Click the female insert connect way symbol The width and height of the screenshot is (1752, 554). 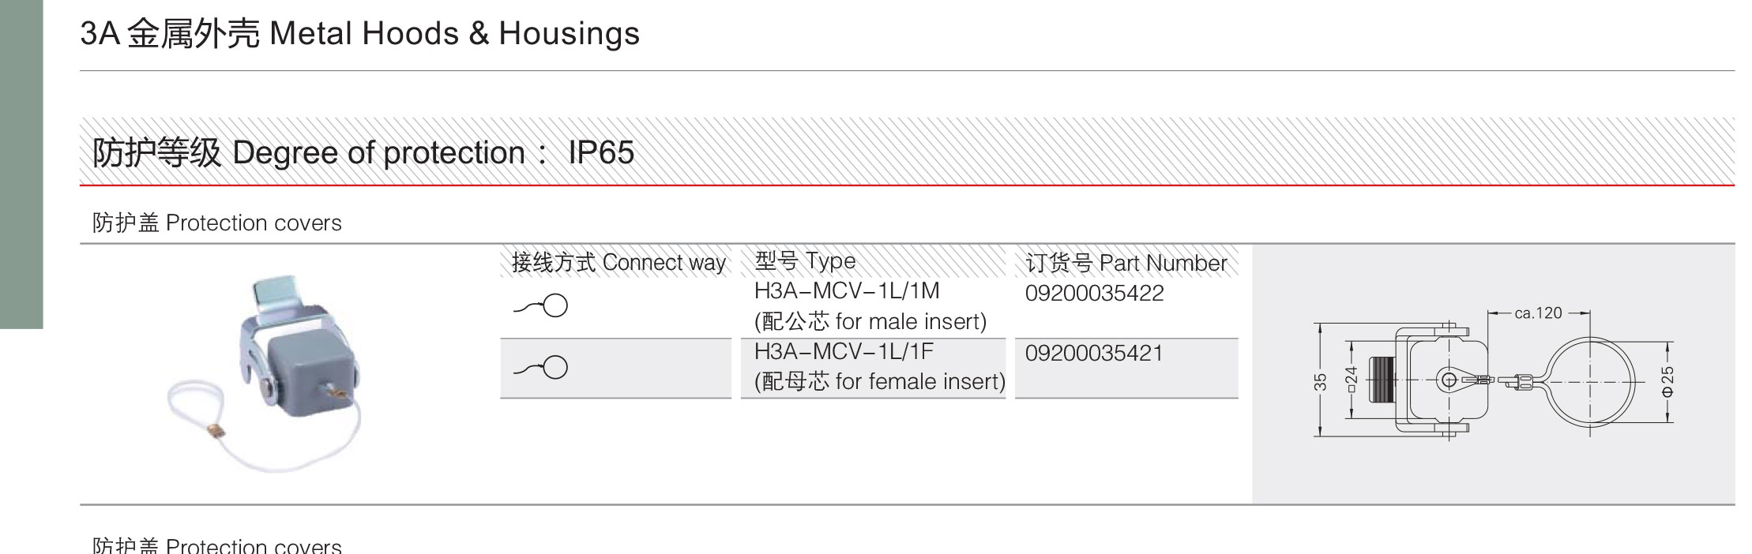click(x=541, y=367)
